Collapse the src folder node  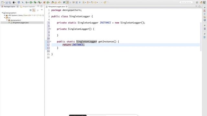coord(5,18)
